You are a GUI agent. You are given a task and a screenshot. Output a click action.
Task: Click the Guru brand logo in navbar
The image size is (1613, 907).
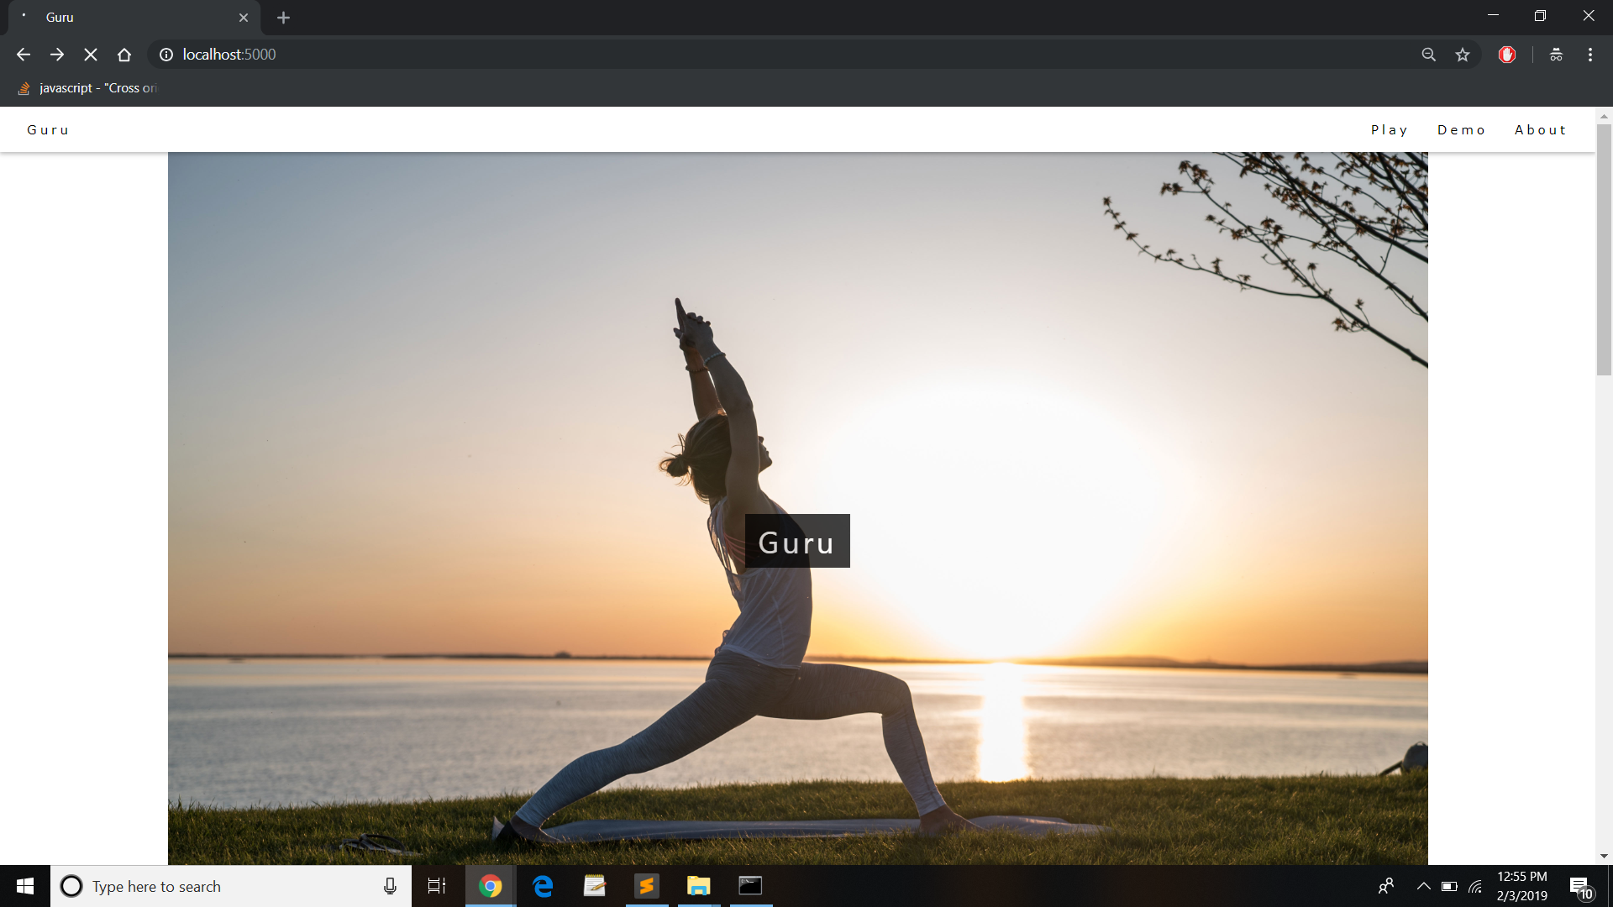[48, 130]
